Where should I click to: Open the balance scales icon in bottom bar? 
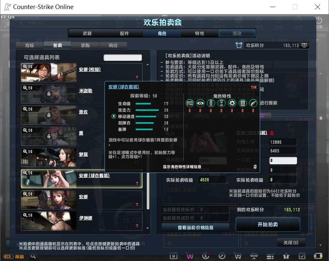pos(254,256)
